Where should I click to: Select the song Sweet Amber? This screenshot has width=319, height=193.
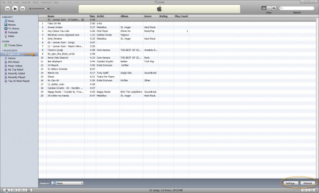pos(55,27)
